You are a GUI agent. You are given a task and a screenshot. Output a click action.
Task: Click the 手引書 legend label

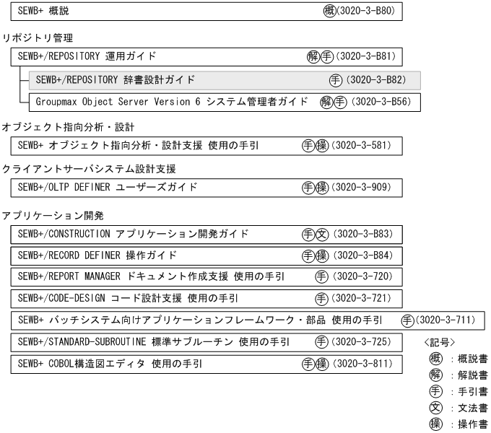[473, 392]
